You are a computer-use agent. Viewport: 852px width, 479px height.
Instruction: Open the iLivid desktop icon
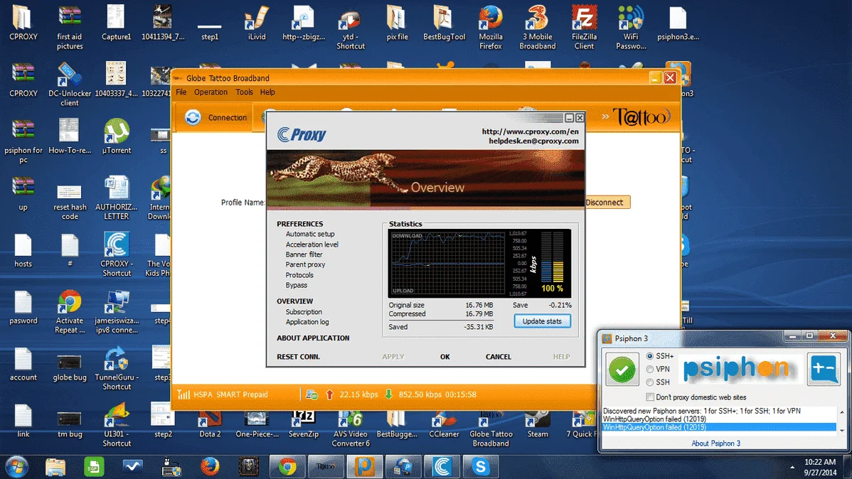(x=257, y=22)
